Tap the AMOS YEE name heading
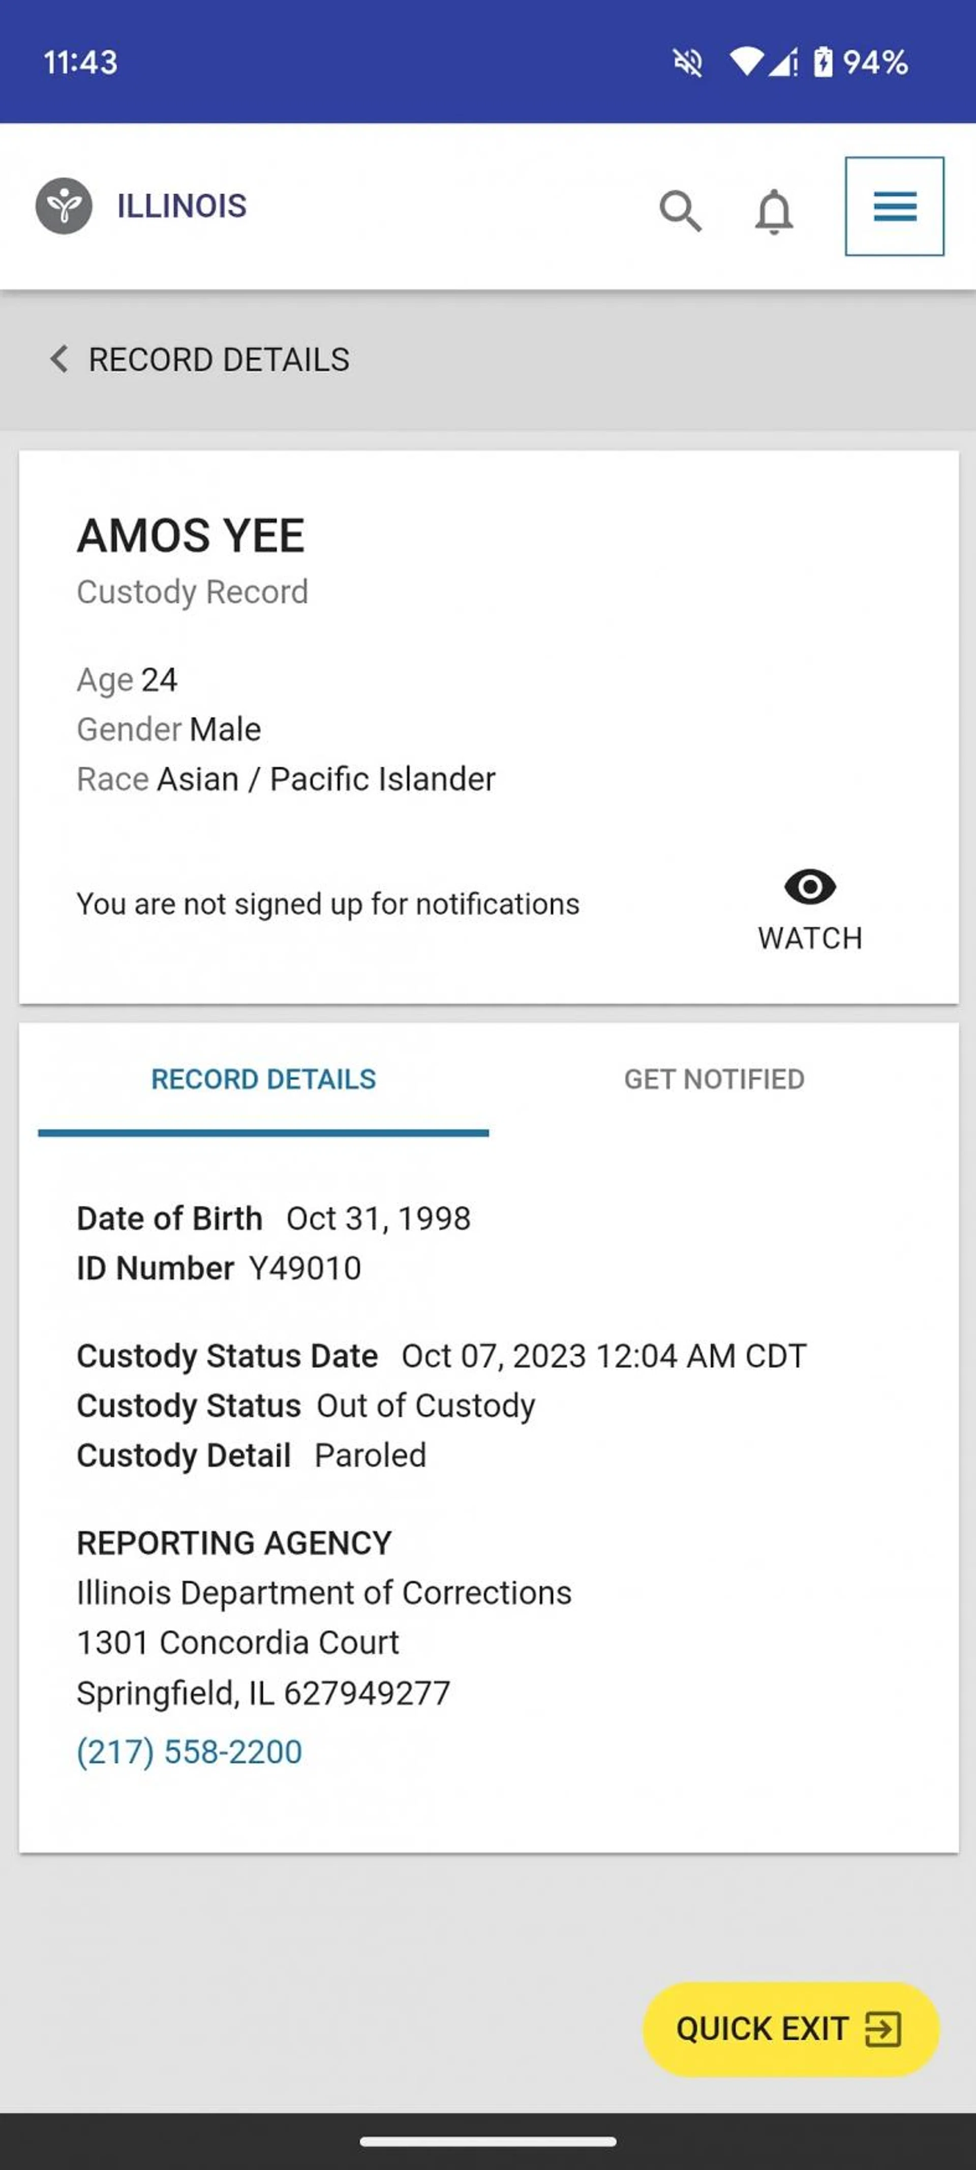 tap(191, 536)
